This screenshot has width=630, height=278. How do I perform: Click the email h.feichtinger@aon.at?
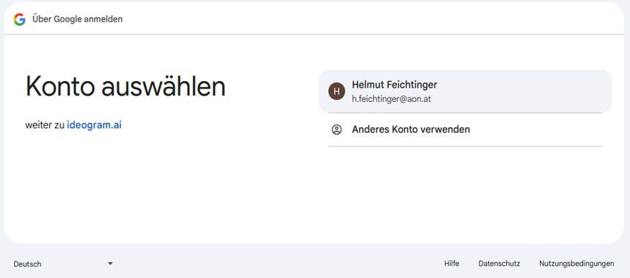pyautogui.click(x=392, y=99)
